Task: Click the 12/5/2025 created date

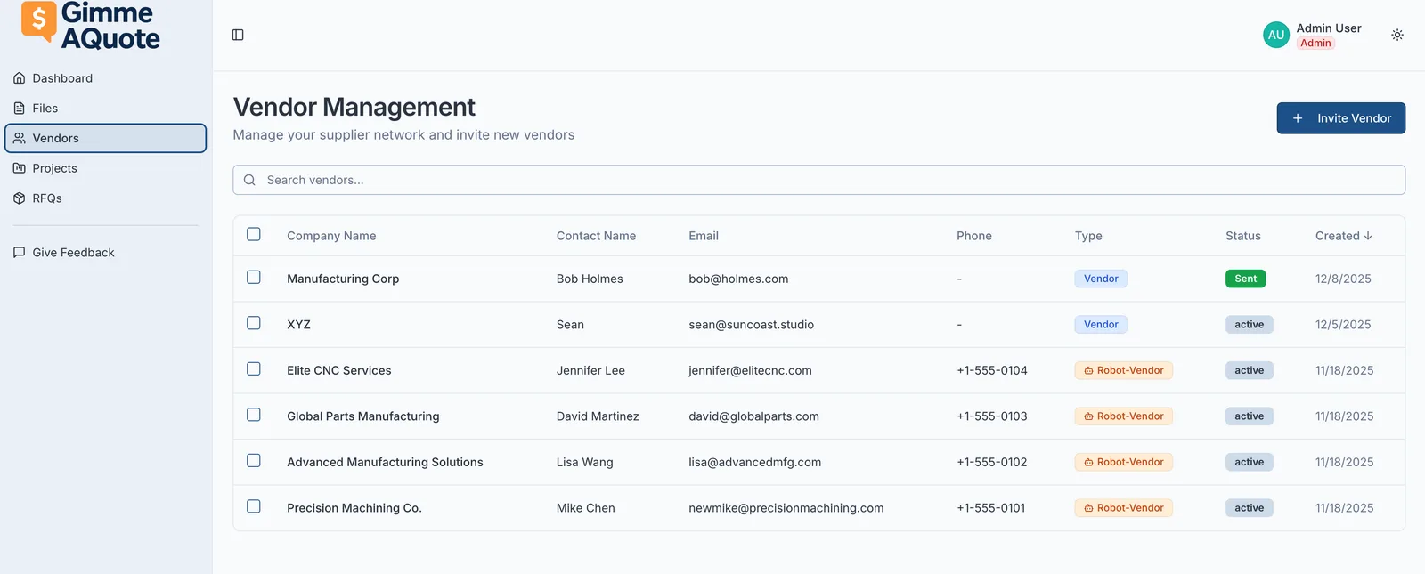Action: [x=1343, y=325]
